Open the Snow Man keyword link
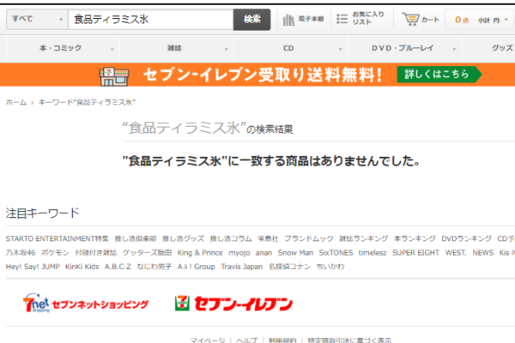515x343 pixels. tap(295, 253)
